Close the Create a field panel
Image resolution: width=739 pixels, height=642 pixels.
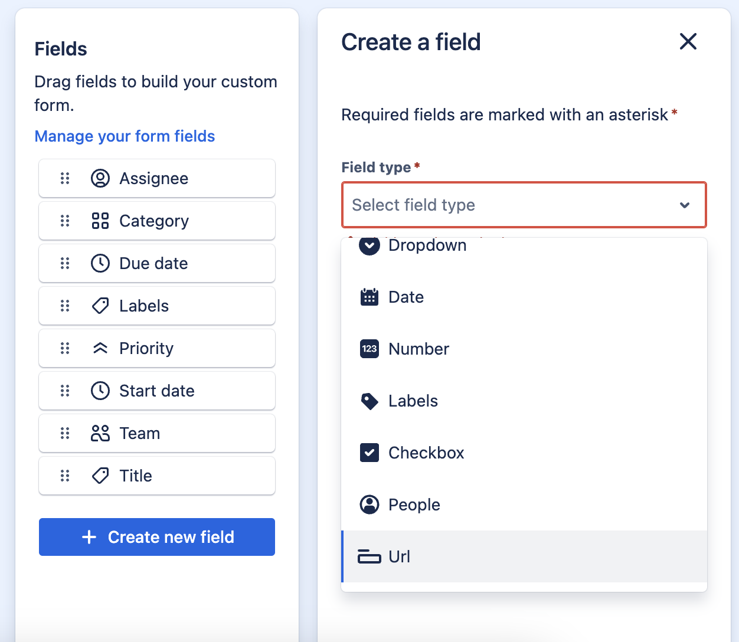688,41
